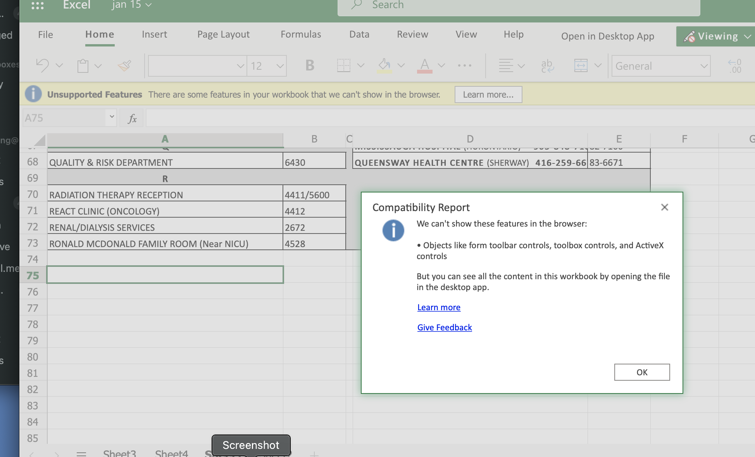
Task: Click Open in Desktop App
Action: tap(607, 36)
